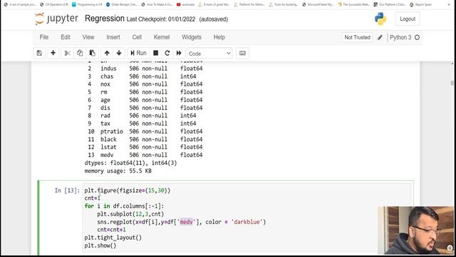456x257 pixels.
Task: Click the indus row in output
Action: (145, 69)
